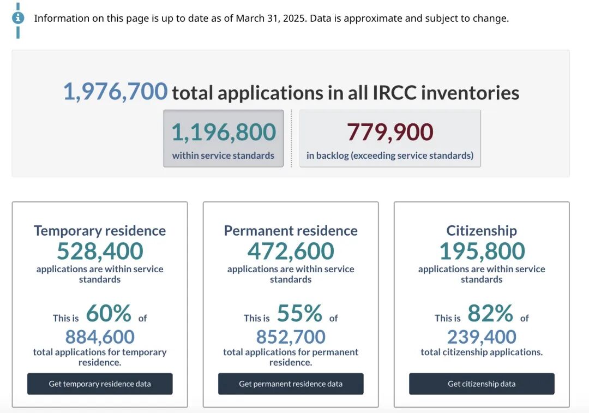Click the 472,600 figure

click(291, 251)
